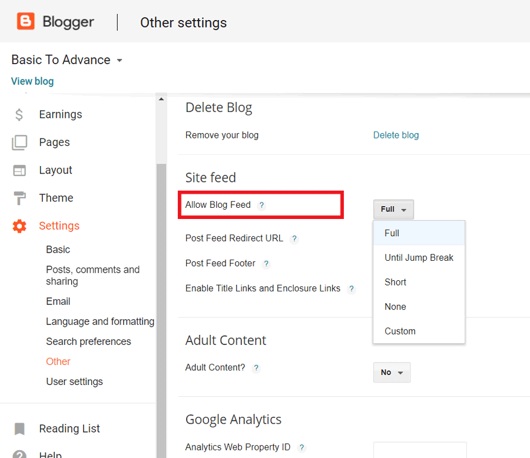Open help for Analytics Web Property ID
The image size is (530, 458).
pyautogui.click(x=302, y=447)
